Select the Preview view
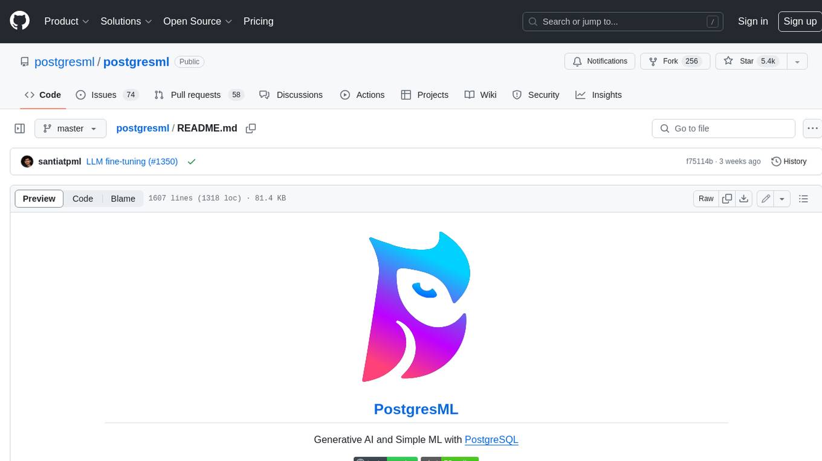This screenshot has height=461, width=822. point(39,199)
